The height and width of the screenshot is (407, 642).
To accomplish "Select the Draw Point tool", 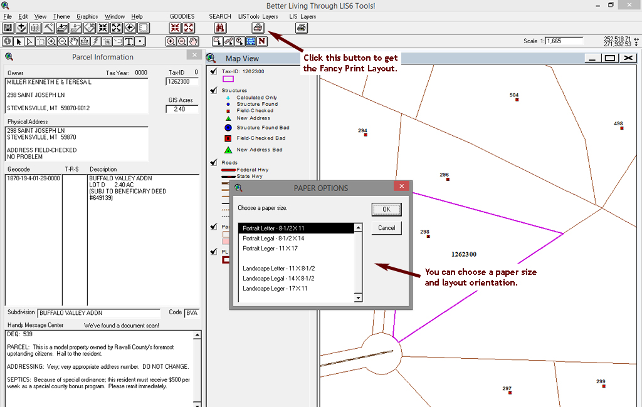I will (140, 41).
